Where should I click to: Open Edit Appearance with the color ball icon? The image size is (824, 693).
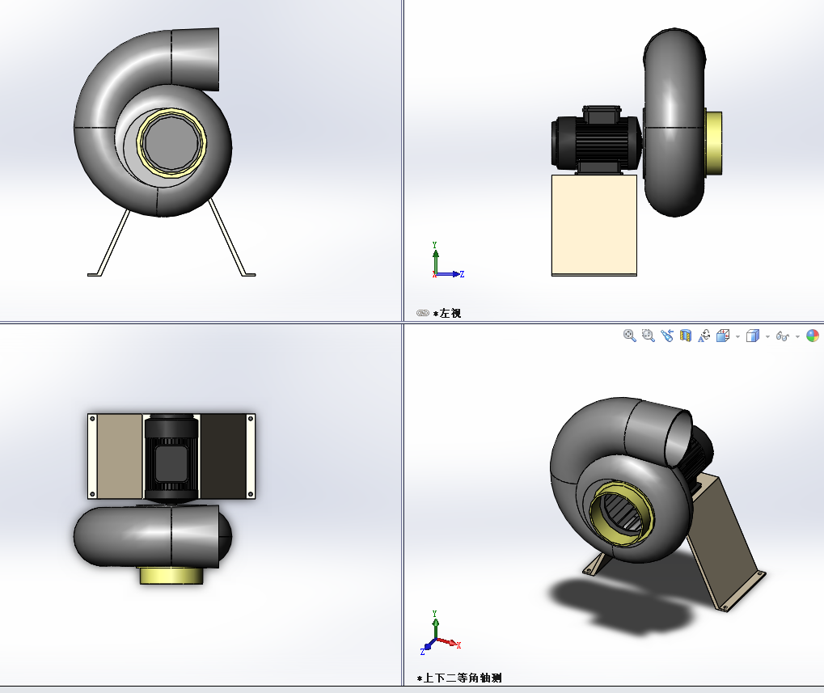click(812, 336)
